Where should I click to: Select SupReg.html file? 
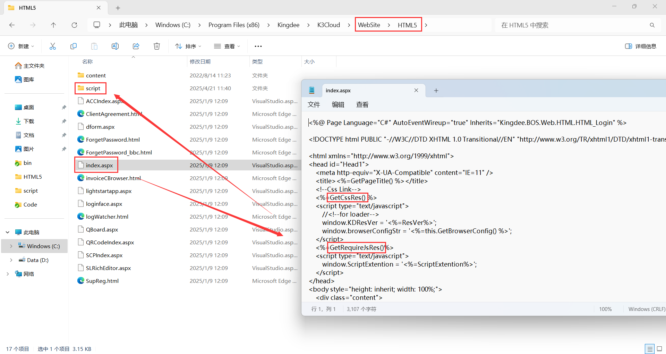click(102, 281)
